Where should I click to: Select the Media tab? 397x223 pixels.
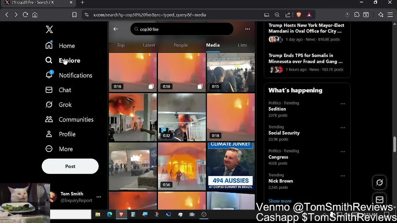click(x=213, y=45)
